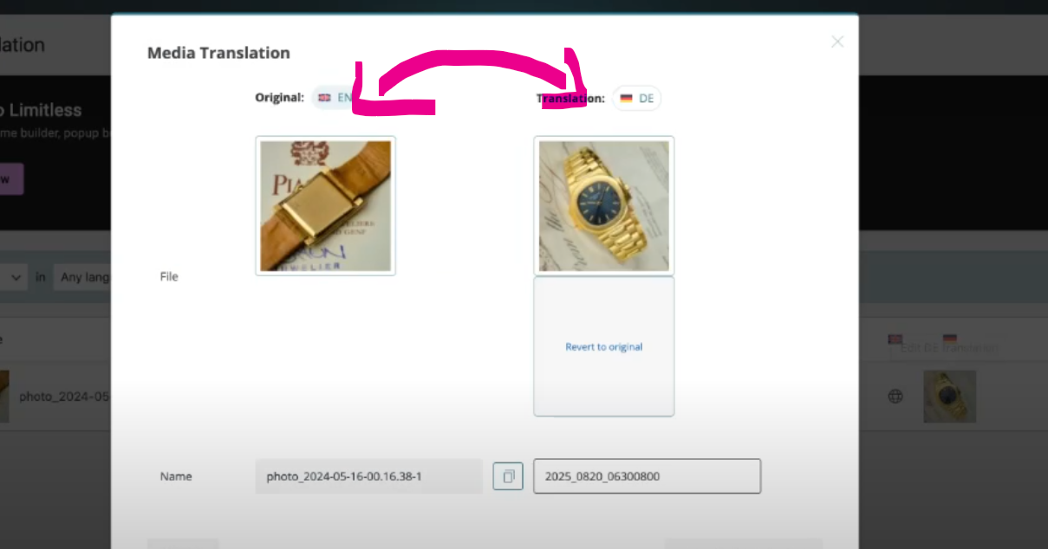This screenshot has width=1048, height=549.
Task: Click the UK flag column header icon
Action: 895,339
